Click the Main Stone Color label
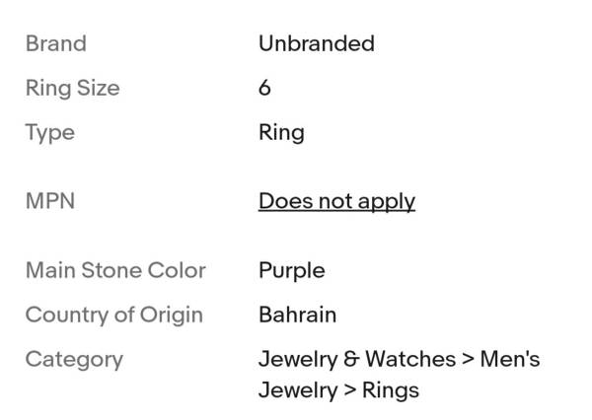 (x=115, y=270)
